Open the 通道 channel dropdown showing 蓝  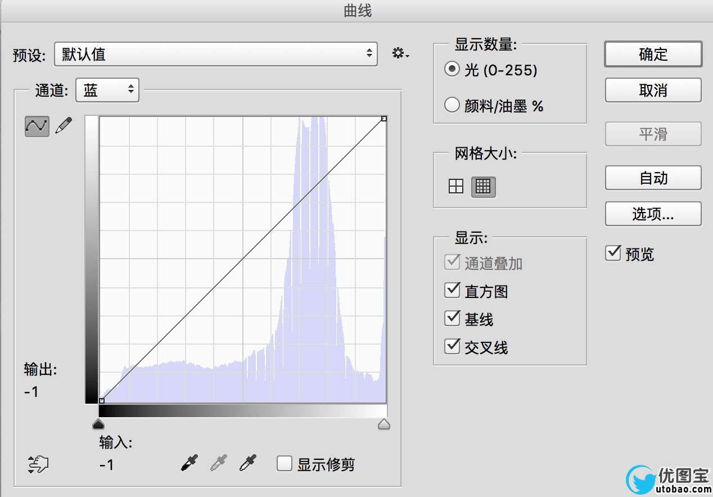coord(107,90)
